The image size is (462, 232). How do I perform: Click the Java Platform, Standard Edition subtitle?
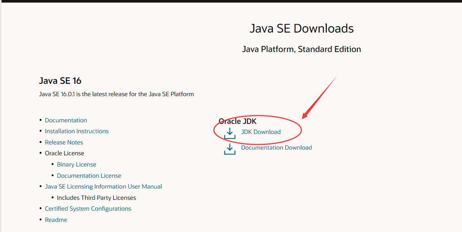(x=302, y=49)
